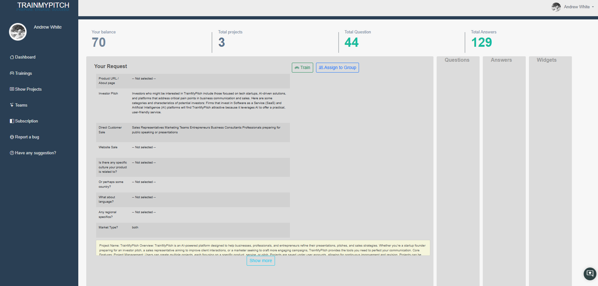598x286 pixels.
Task: Click the Report a bug icon
Action: click(12, 137)
